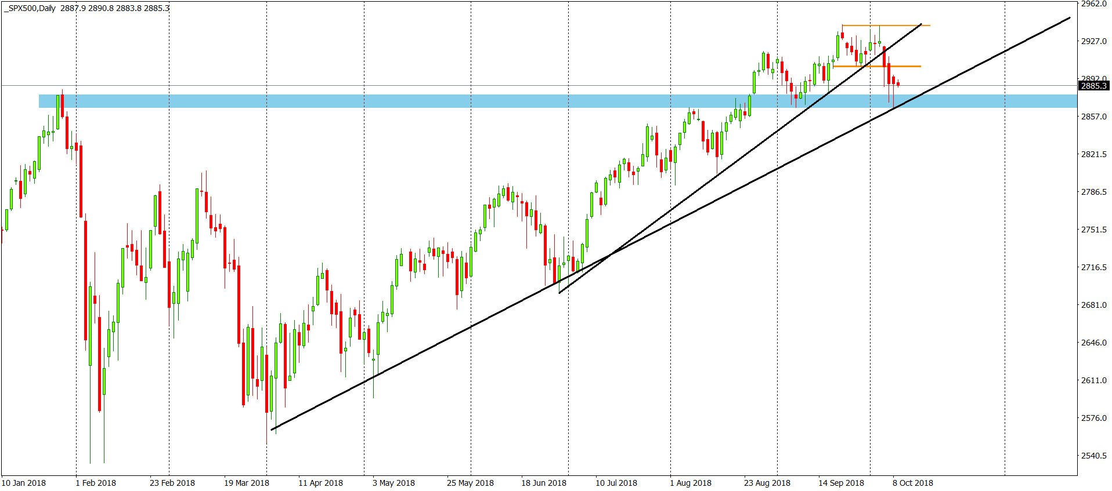Select the upper orange resistance line
Viewport: 1112px width, 491px height.
[x=886, y=26]
